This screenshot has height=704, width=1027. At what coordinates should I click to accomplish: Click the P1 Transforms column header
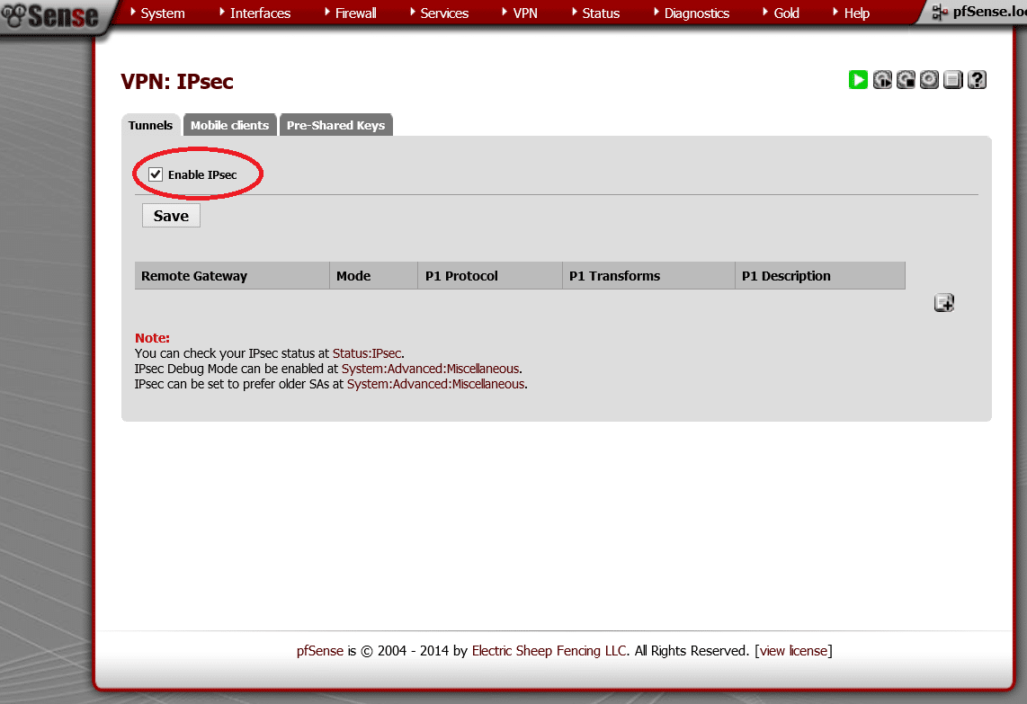[x=648, y=276]
